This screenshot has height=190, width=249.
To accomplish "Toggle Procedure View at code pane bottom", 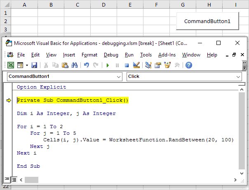I will (7, 180).
